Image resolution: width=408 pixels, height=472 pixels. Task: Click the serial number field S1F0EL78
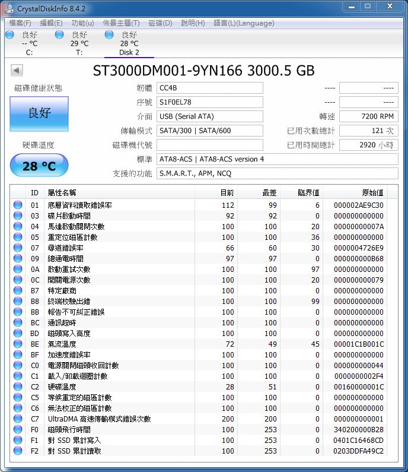pos(210,102)
